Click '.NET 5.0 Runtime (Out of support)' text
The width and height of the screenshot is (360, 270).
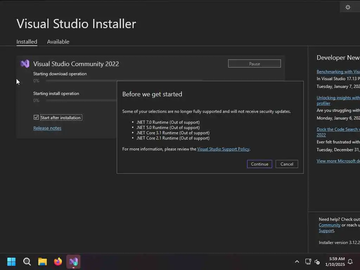pos(168,128)
